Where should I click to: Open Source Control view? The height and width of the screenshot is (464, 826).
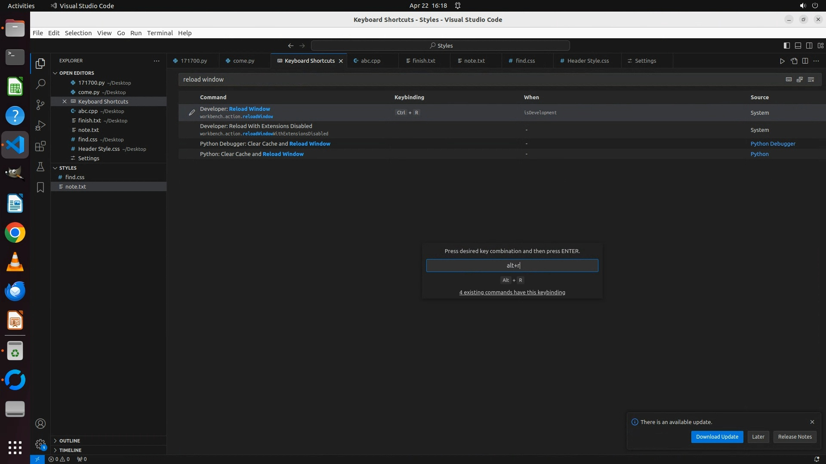pyautogui.click(x=40, y=105)
